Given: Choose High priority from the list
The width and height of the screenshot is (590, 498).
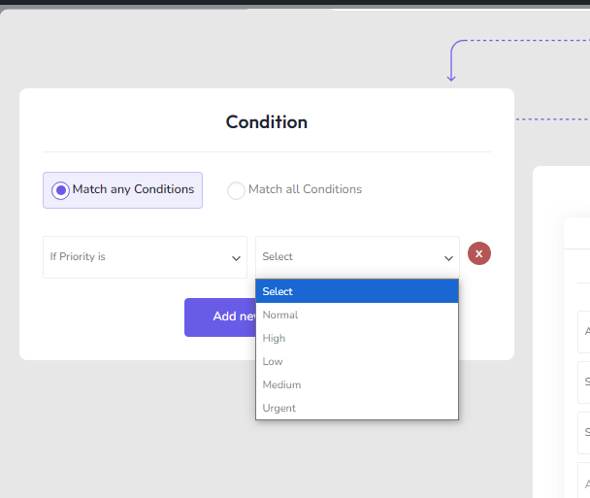Looking at the screenshot, I should tap(357, 338).
